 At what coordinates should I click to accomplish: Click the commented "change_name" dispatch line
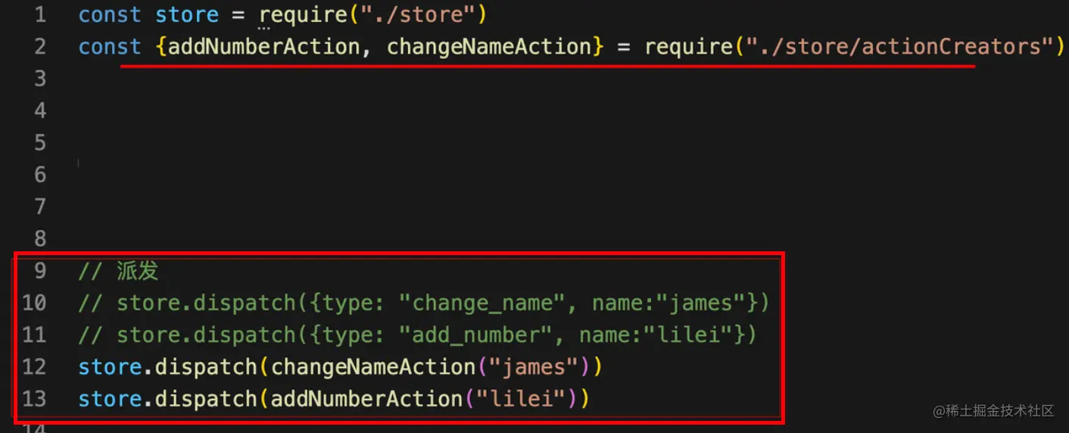coord(424,304)
